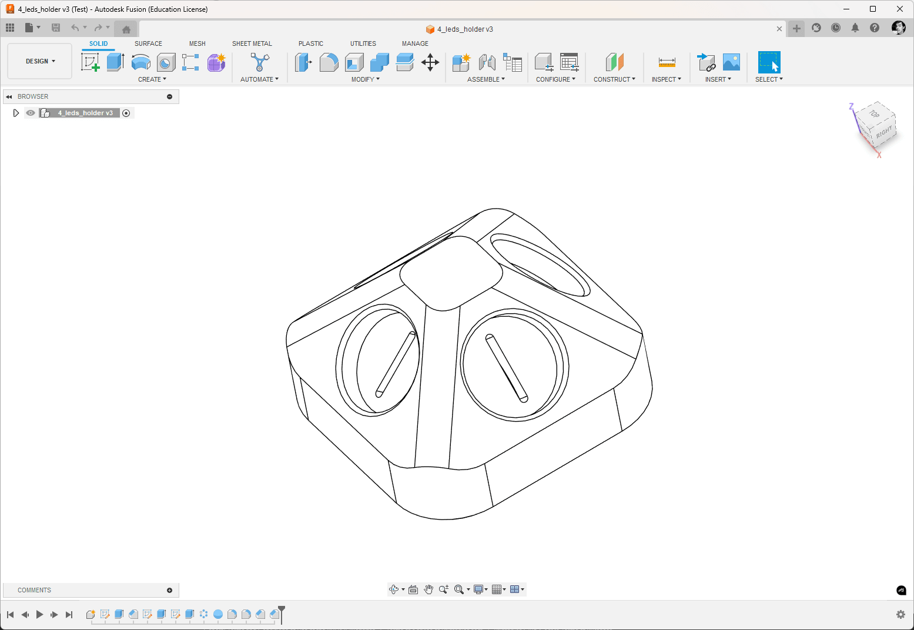Jump to the timeline beginning
The height and width of the screenshot is (630, 914).
tap(10, 614)
